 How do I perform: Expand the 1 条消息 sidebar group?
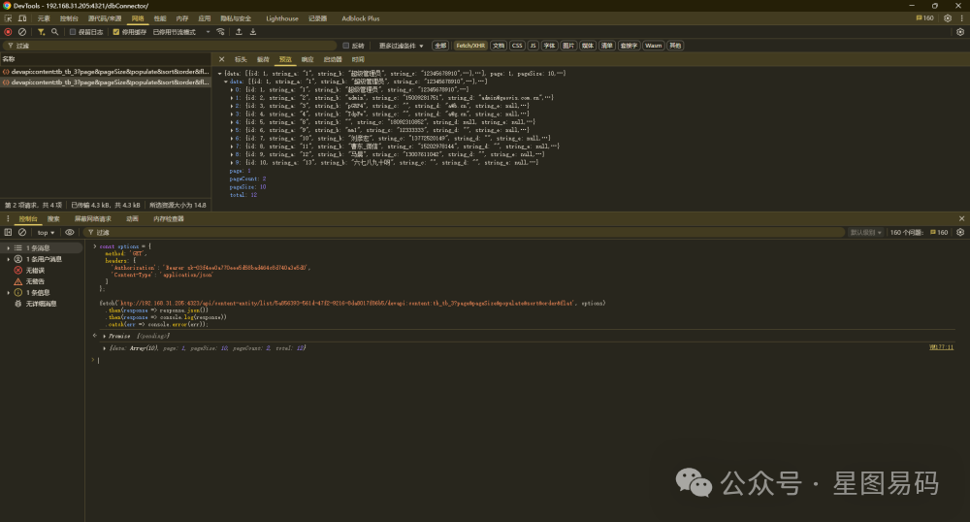8,248
